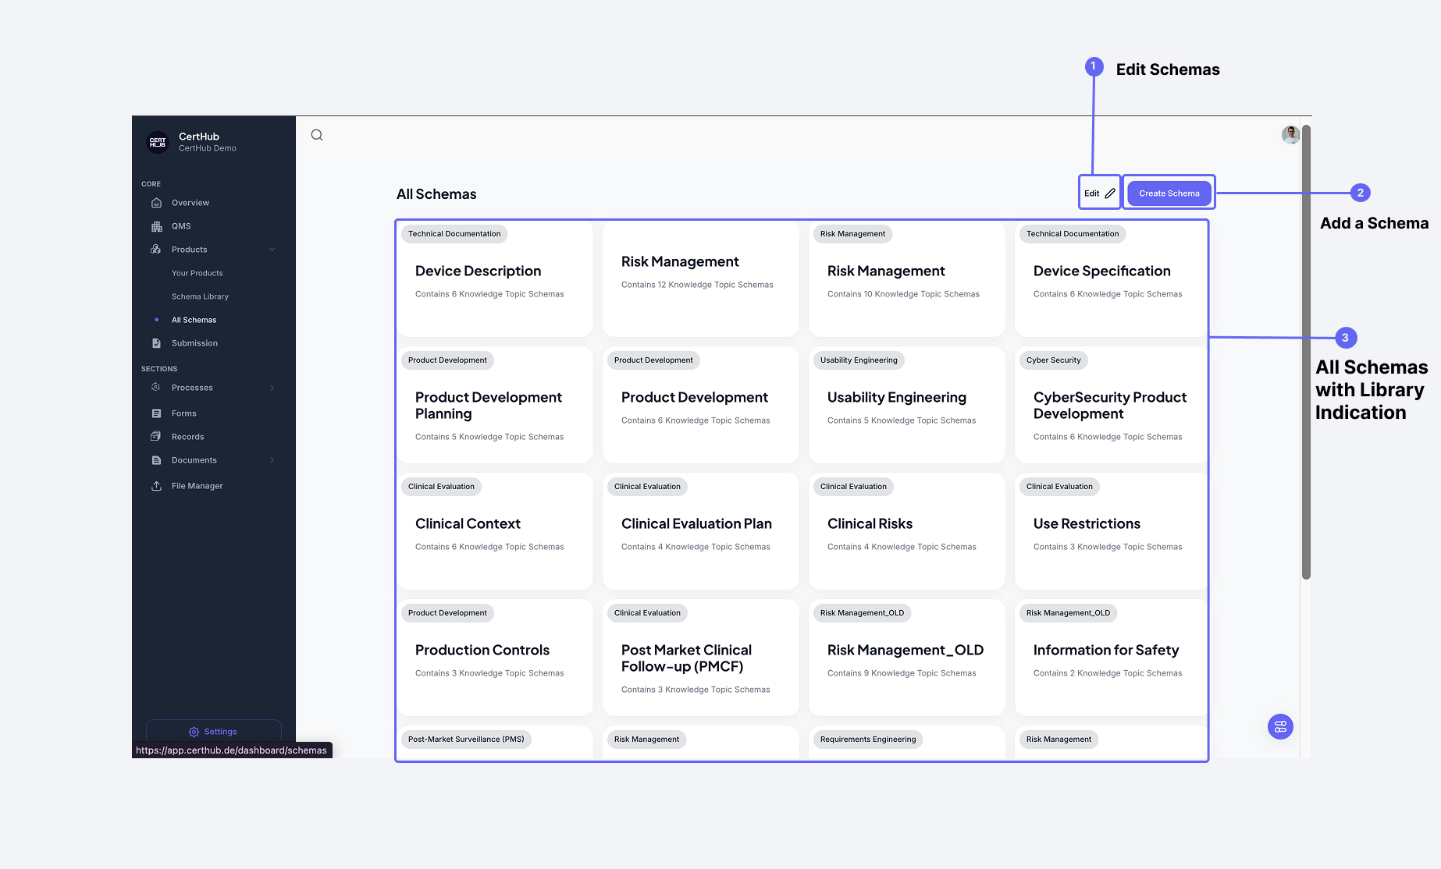Screen dimensions: 1441x869
Task: Click the Products icon in the sidebar
Action: pos(157,249)
